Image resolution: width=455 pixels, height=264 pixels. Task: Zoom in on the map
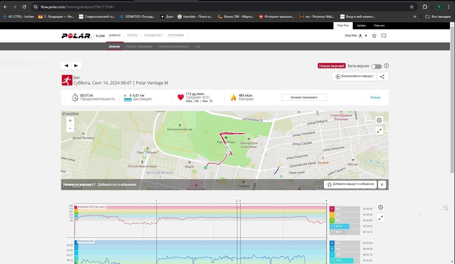70,121
